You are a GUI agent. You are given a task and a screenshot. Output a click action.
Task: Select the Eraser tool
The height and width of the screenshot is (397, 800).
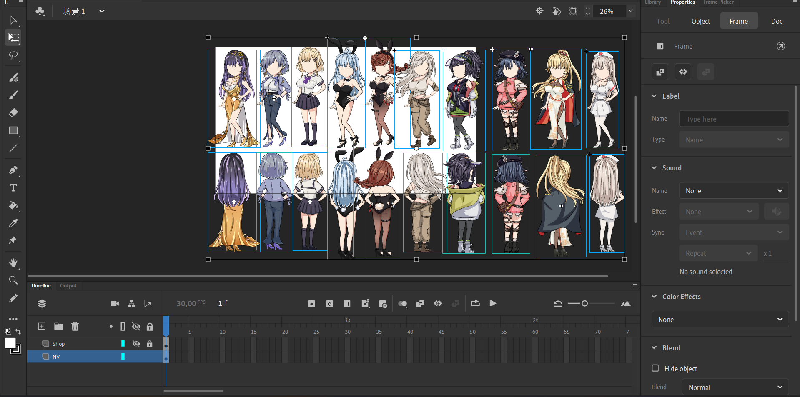click(13, 112)
